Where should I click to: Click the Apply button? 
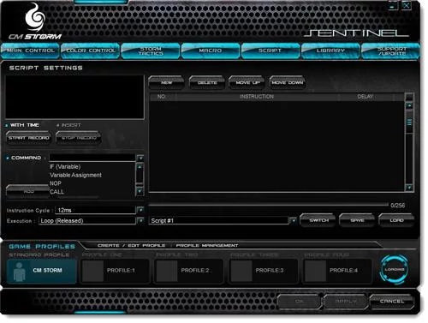pos(346,302)
